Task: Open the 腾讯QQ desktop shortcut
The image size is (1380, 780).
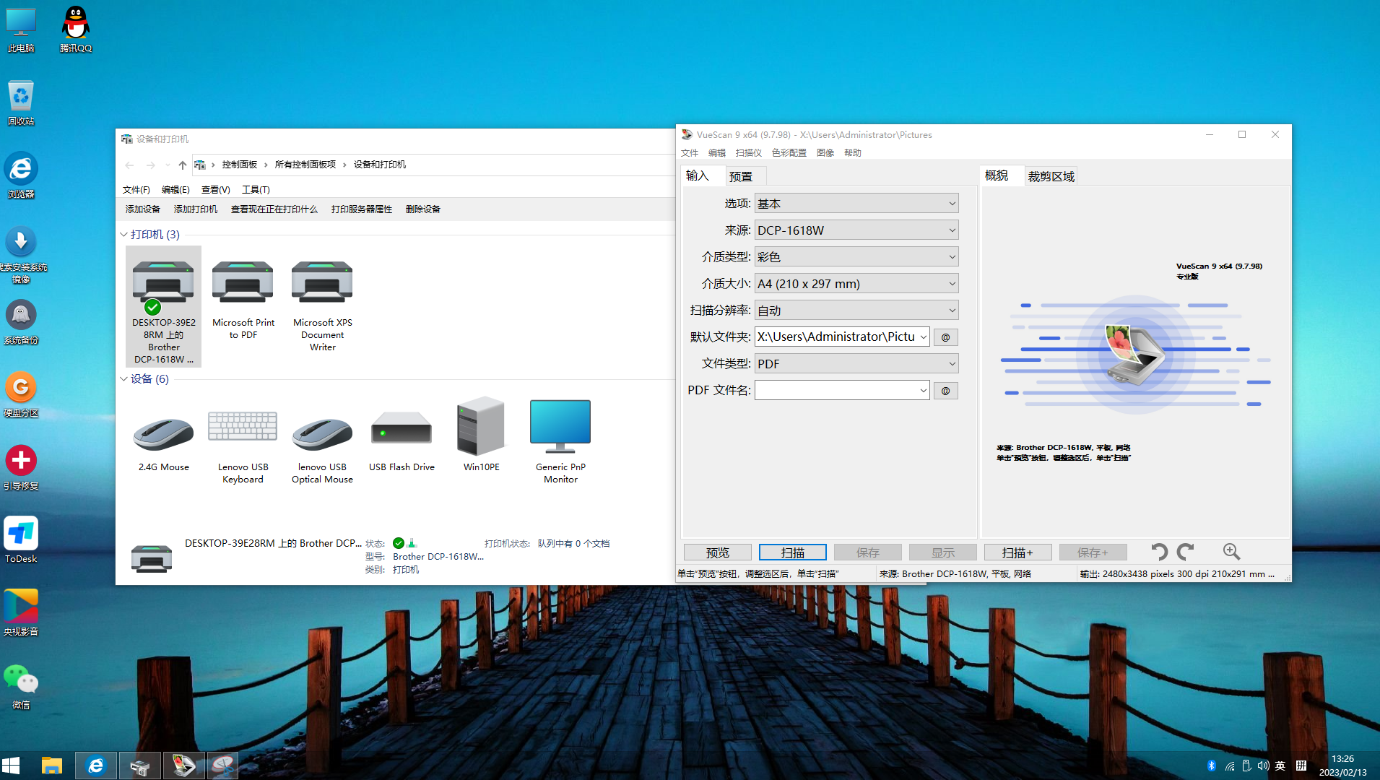Action: [x=75, y=30]
